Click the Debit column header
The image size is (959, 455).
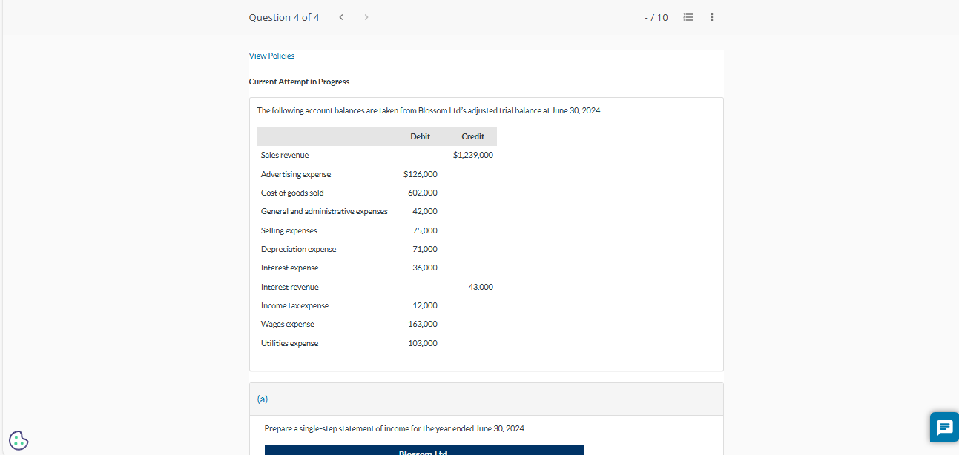[420, 136]
